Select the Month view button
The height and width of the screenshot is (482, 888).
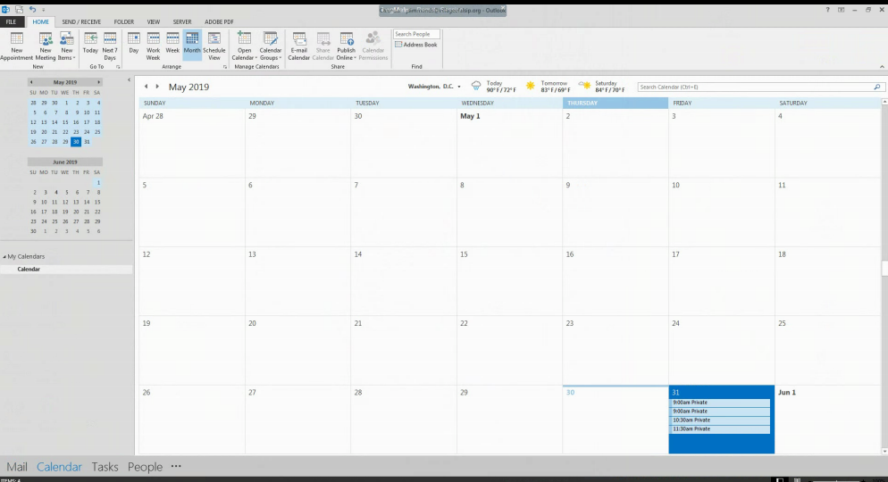192,46
